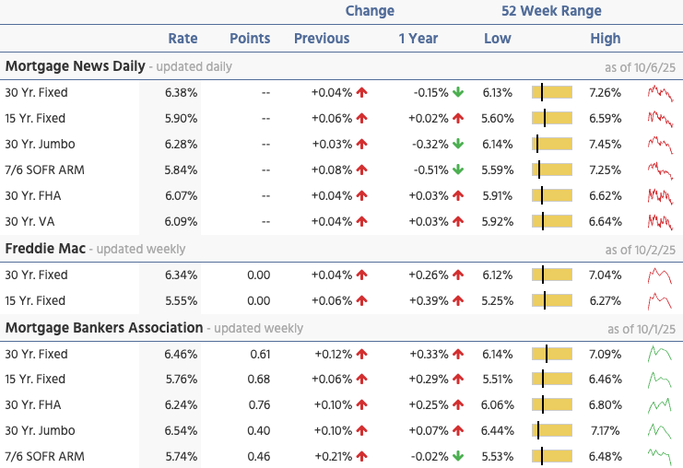Click the 6.46% rate value for MBA 30 Yr. Fixed
The height and width of the screenshot is (468, 683).
181,354
